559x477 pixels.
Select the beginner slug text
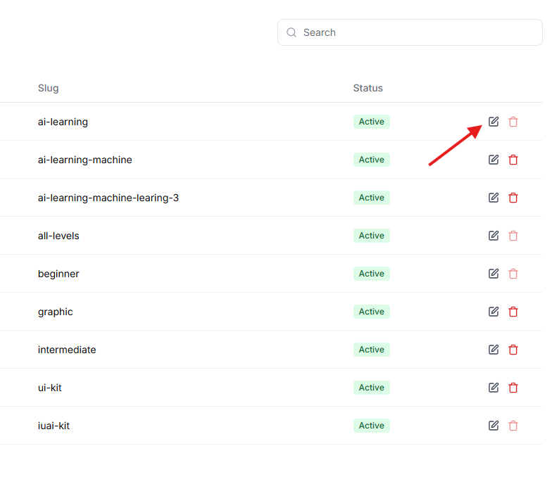[x=58, y=274]
